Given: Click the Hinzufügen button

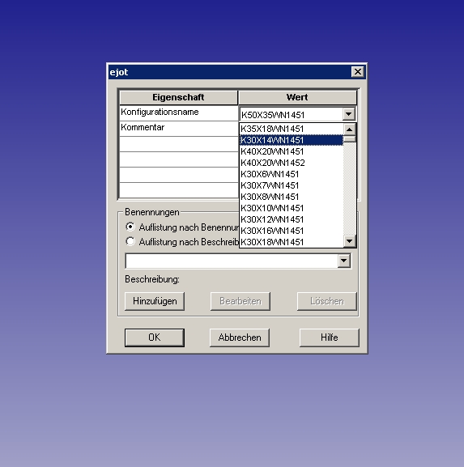Looking at the screenshot, I should pos(155,301).
